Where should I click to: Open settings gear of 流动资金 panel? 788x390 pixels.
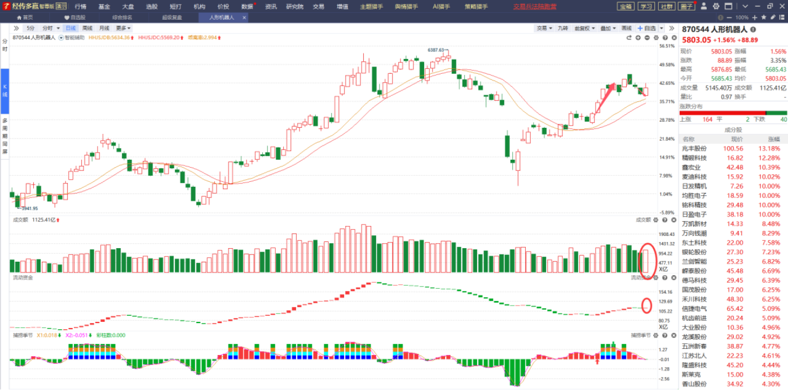[x=656, y=277]
